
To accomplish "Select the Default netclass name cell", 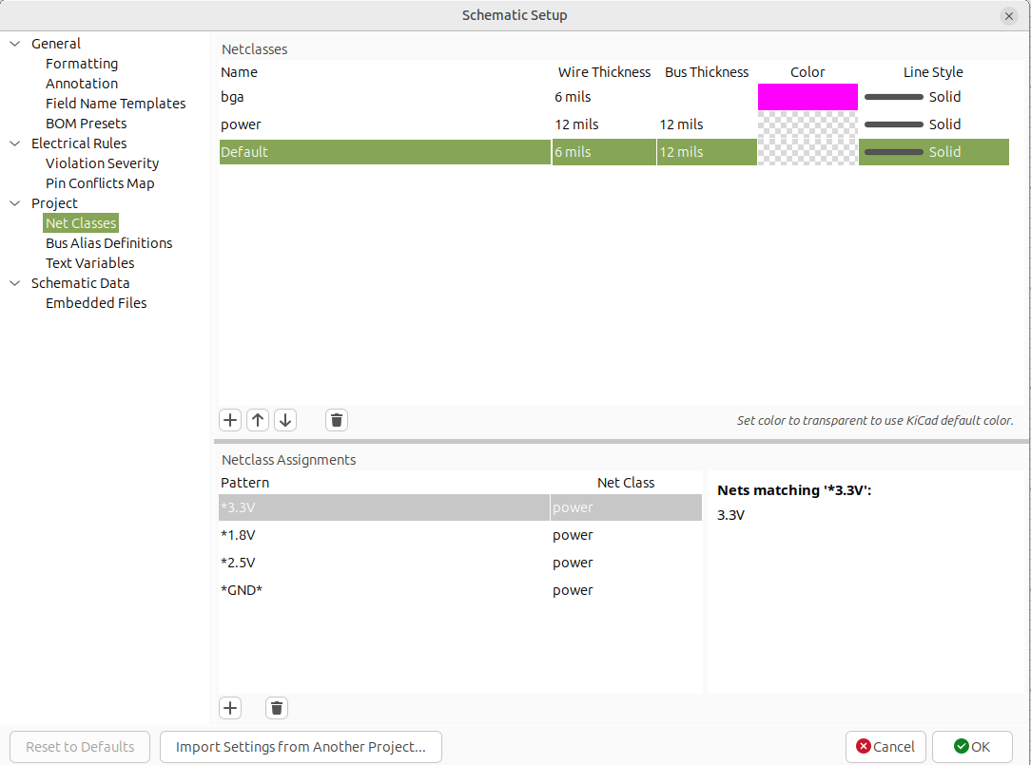I will tap(384, 152).
